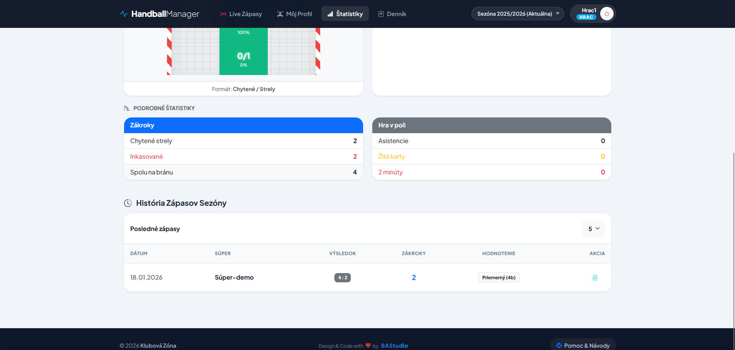Open the BAStudio link in footer
The width and height of the screenshot is (735, 350).
tap(394, 345)
